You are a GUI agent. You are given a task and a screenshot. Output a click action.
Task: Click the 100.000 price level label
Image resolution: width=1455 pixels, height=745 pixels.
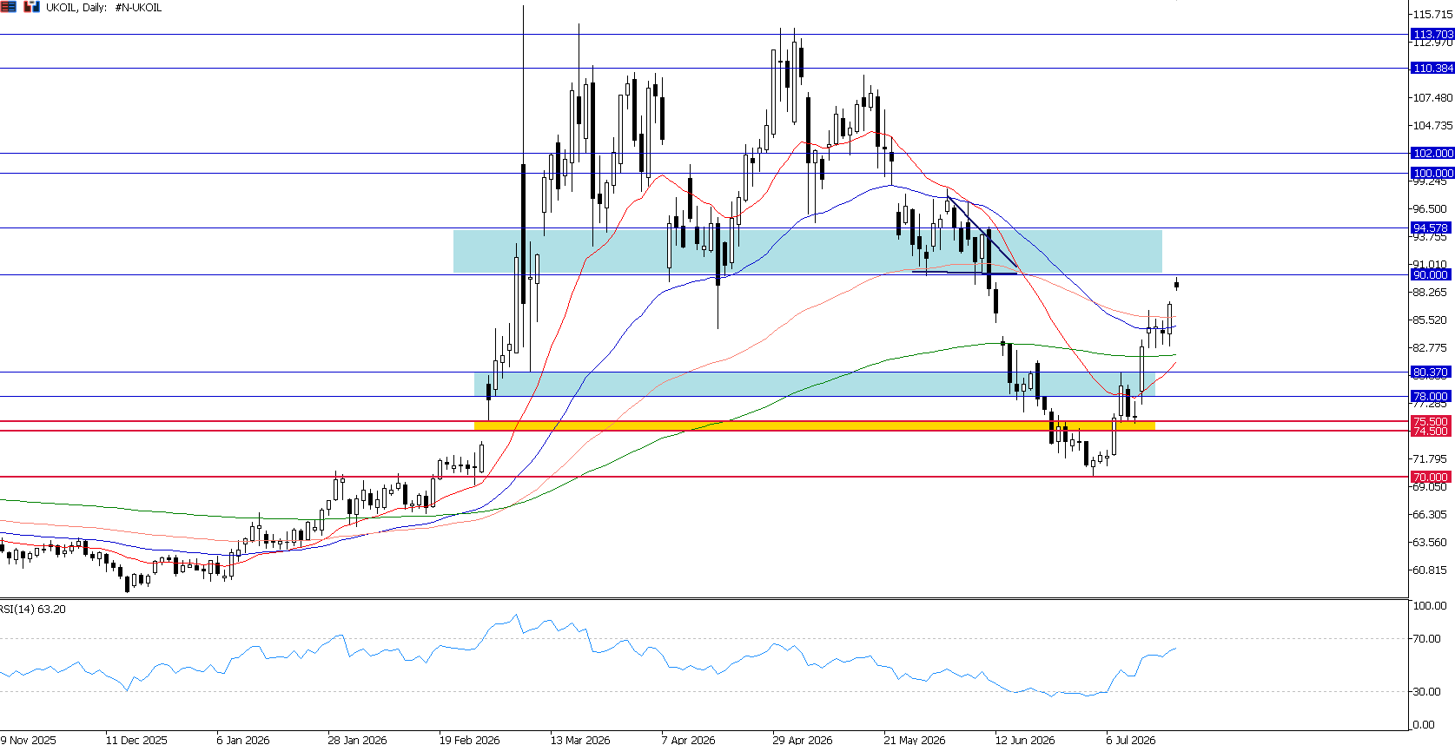pyautogui.click(x=1433, y=174)
